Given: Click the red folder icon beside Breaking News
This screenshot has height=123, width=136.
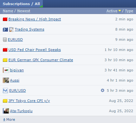Looking at the screenshot, I should [x=5, y=19].
